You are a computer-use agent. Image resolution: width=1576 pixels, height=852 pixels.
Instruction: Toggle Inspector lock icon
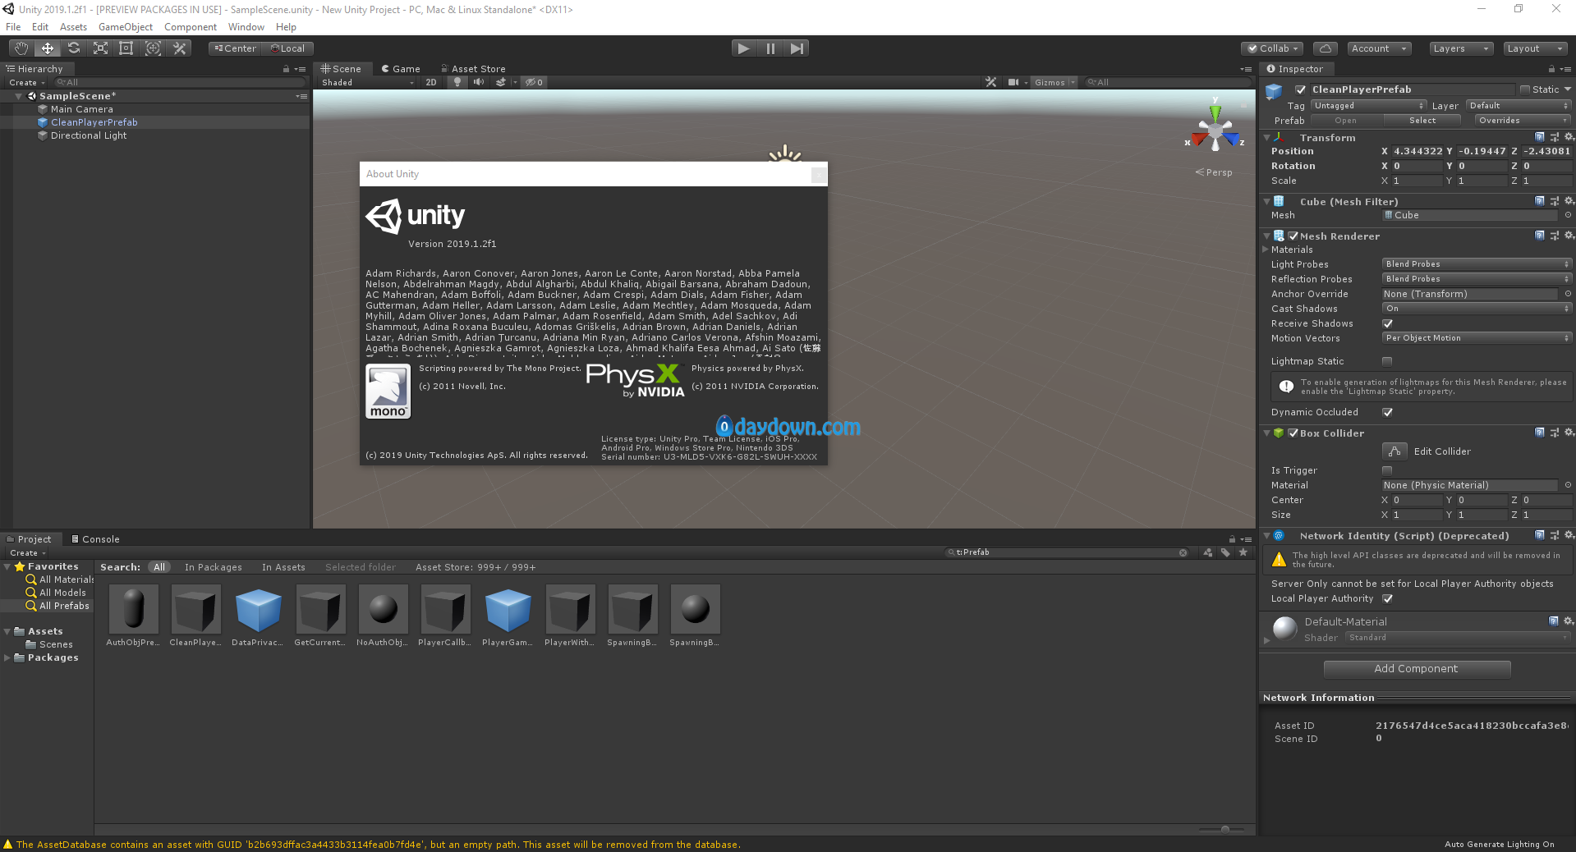tap(1551, 69)
